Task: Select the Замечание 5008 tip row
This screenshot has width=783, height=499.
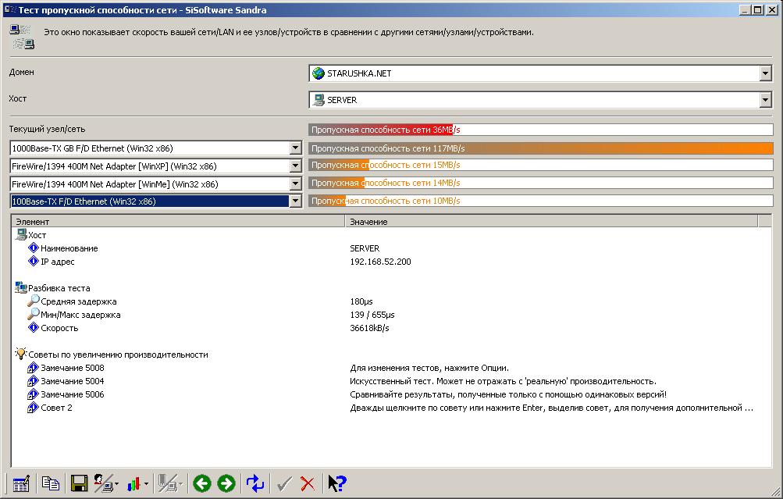Action: pyautogui.click(x=72, y=368)
